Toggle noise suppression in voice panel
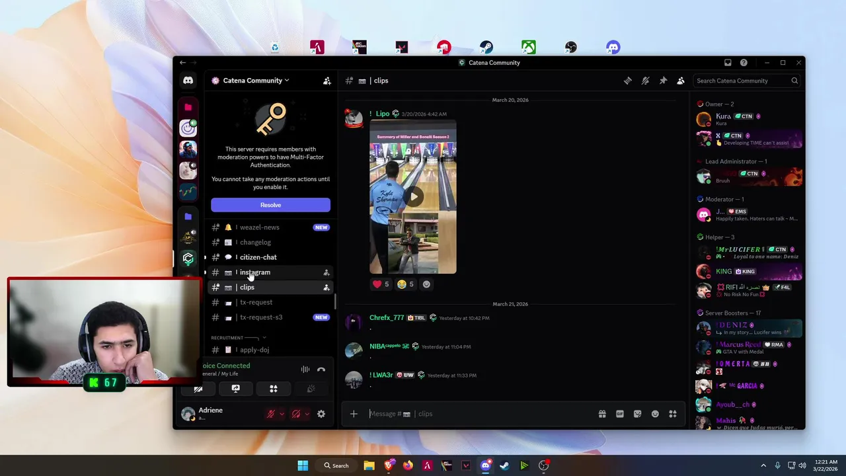846x476 pixels. pos(305,370)
